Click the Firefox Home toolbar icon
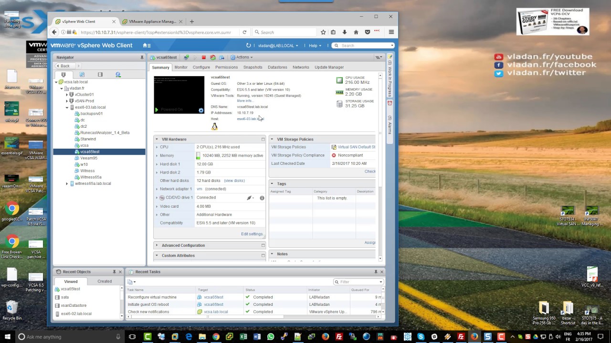The width and height of the screenshot is (611, 343). point(356,32)
